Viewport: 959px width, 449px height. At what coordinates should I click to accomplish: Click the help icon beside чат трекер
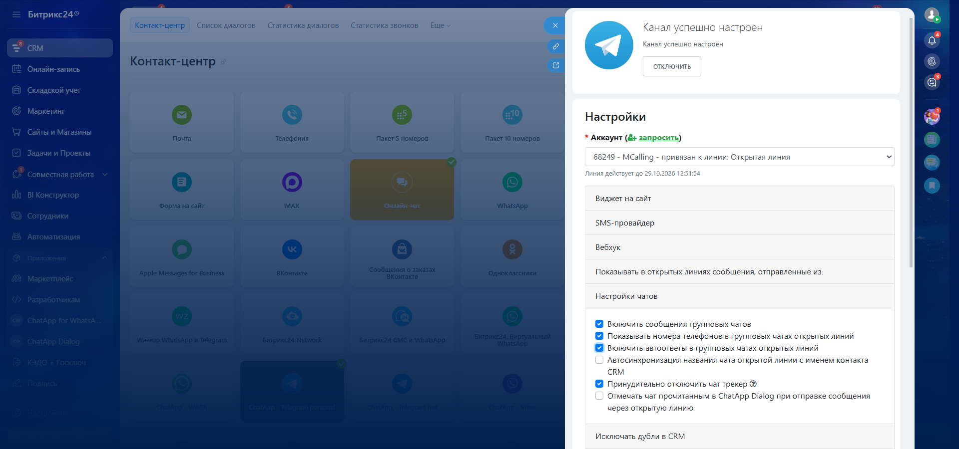point(753,384)
